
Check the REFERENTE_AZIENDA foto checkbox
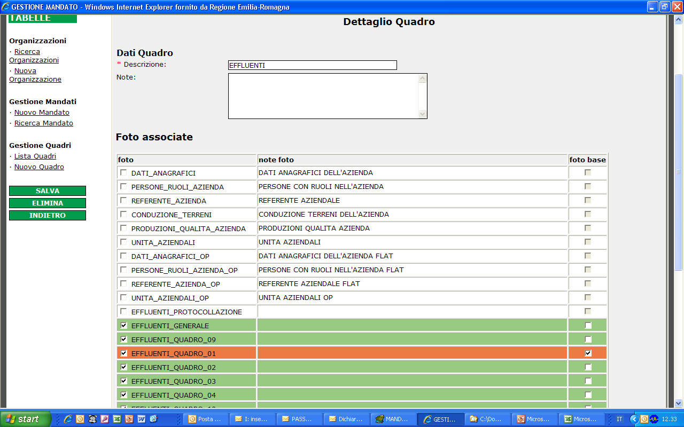tap(124, 200)
